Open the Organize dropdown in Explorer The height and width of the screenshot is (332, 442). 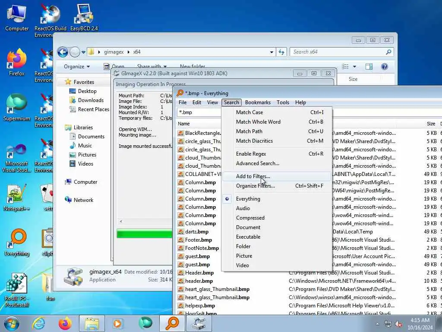click(x=77, y=67)
